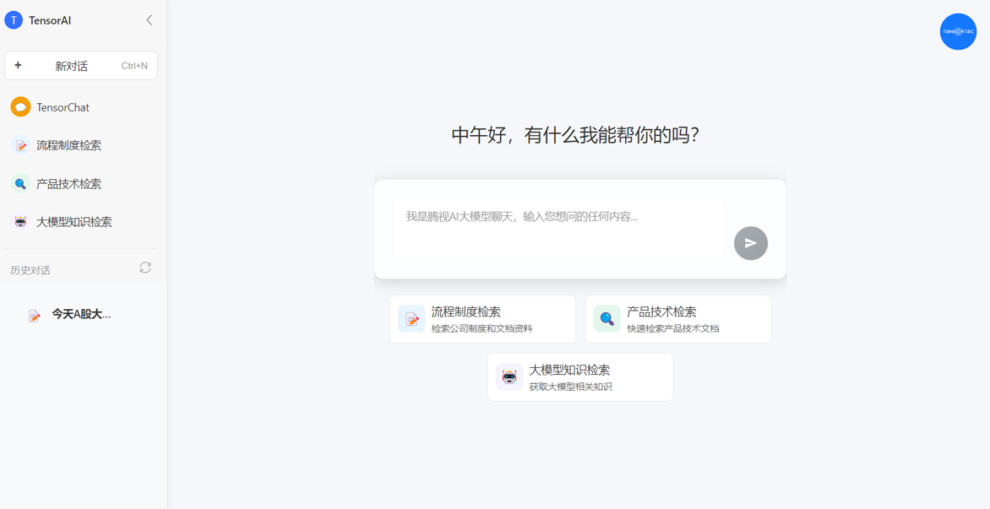Open 流程制度检索 from the sidebar list
The image size is (990, 509).
click(x=68, y=145)
